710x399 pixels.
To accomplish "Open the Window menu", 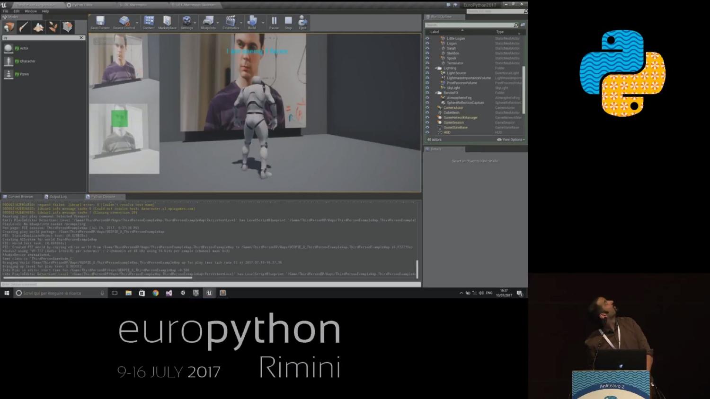I will [x=30, y=11].
